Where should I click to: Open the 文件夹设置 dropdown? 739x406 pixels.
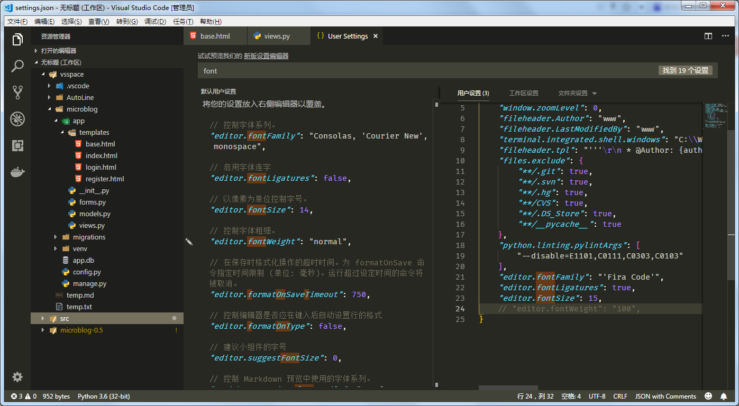[577, 93]
